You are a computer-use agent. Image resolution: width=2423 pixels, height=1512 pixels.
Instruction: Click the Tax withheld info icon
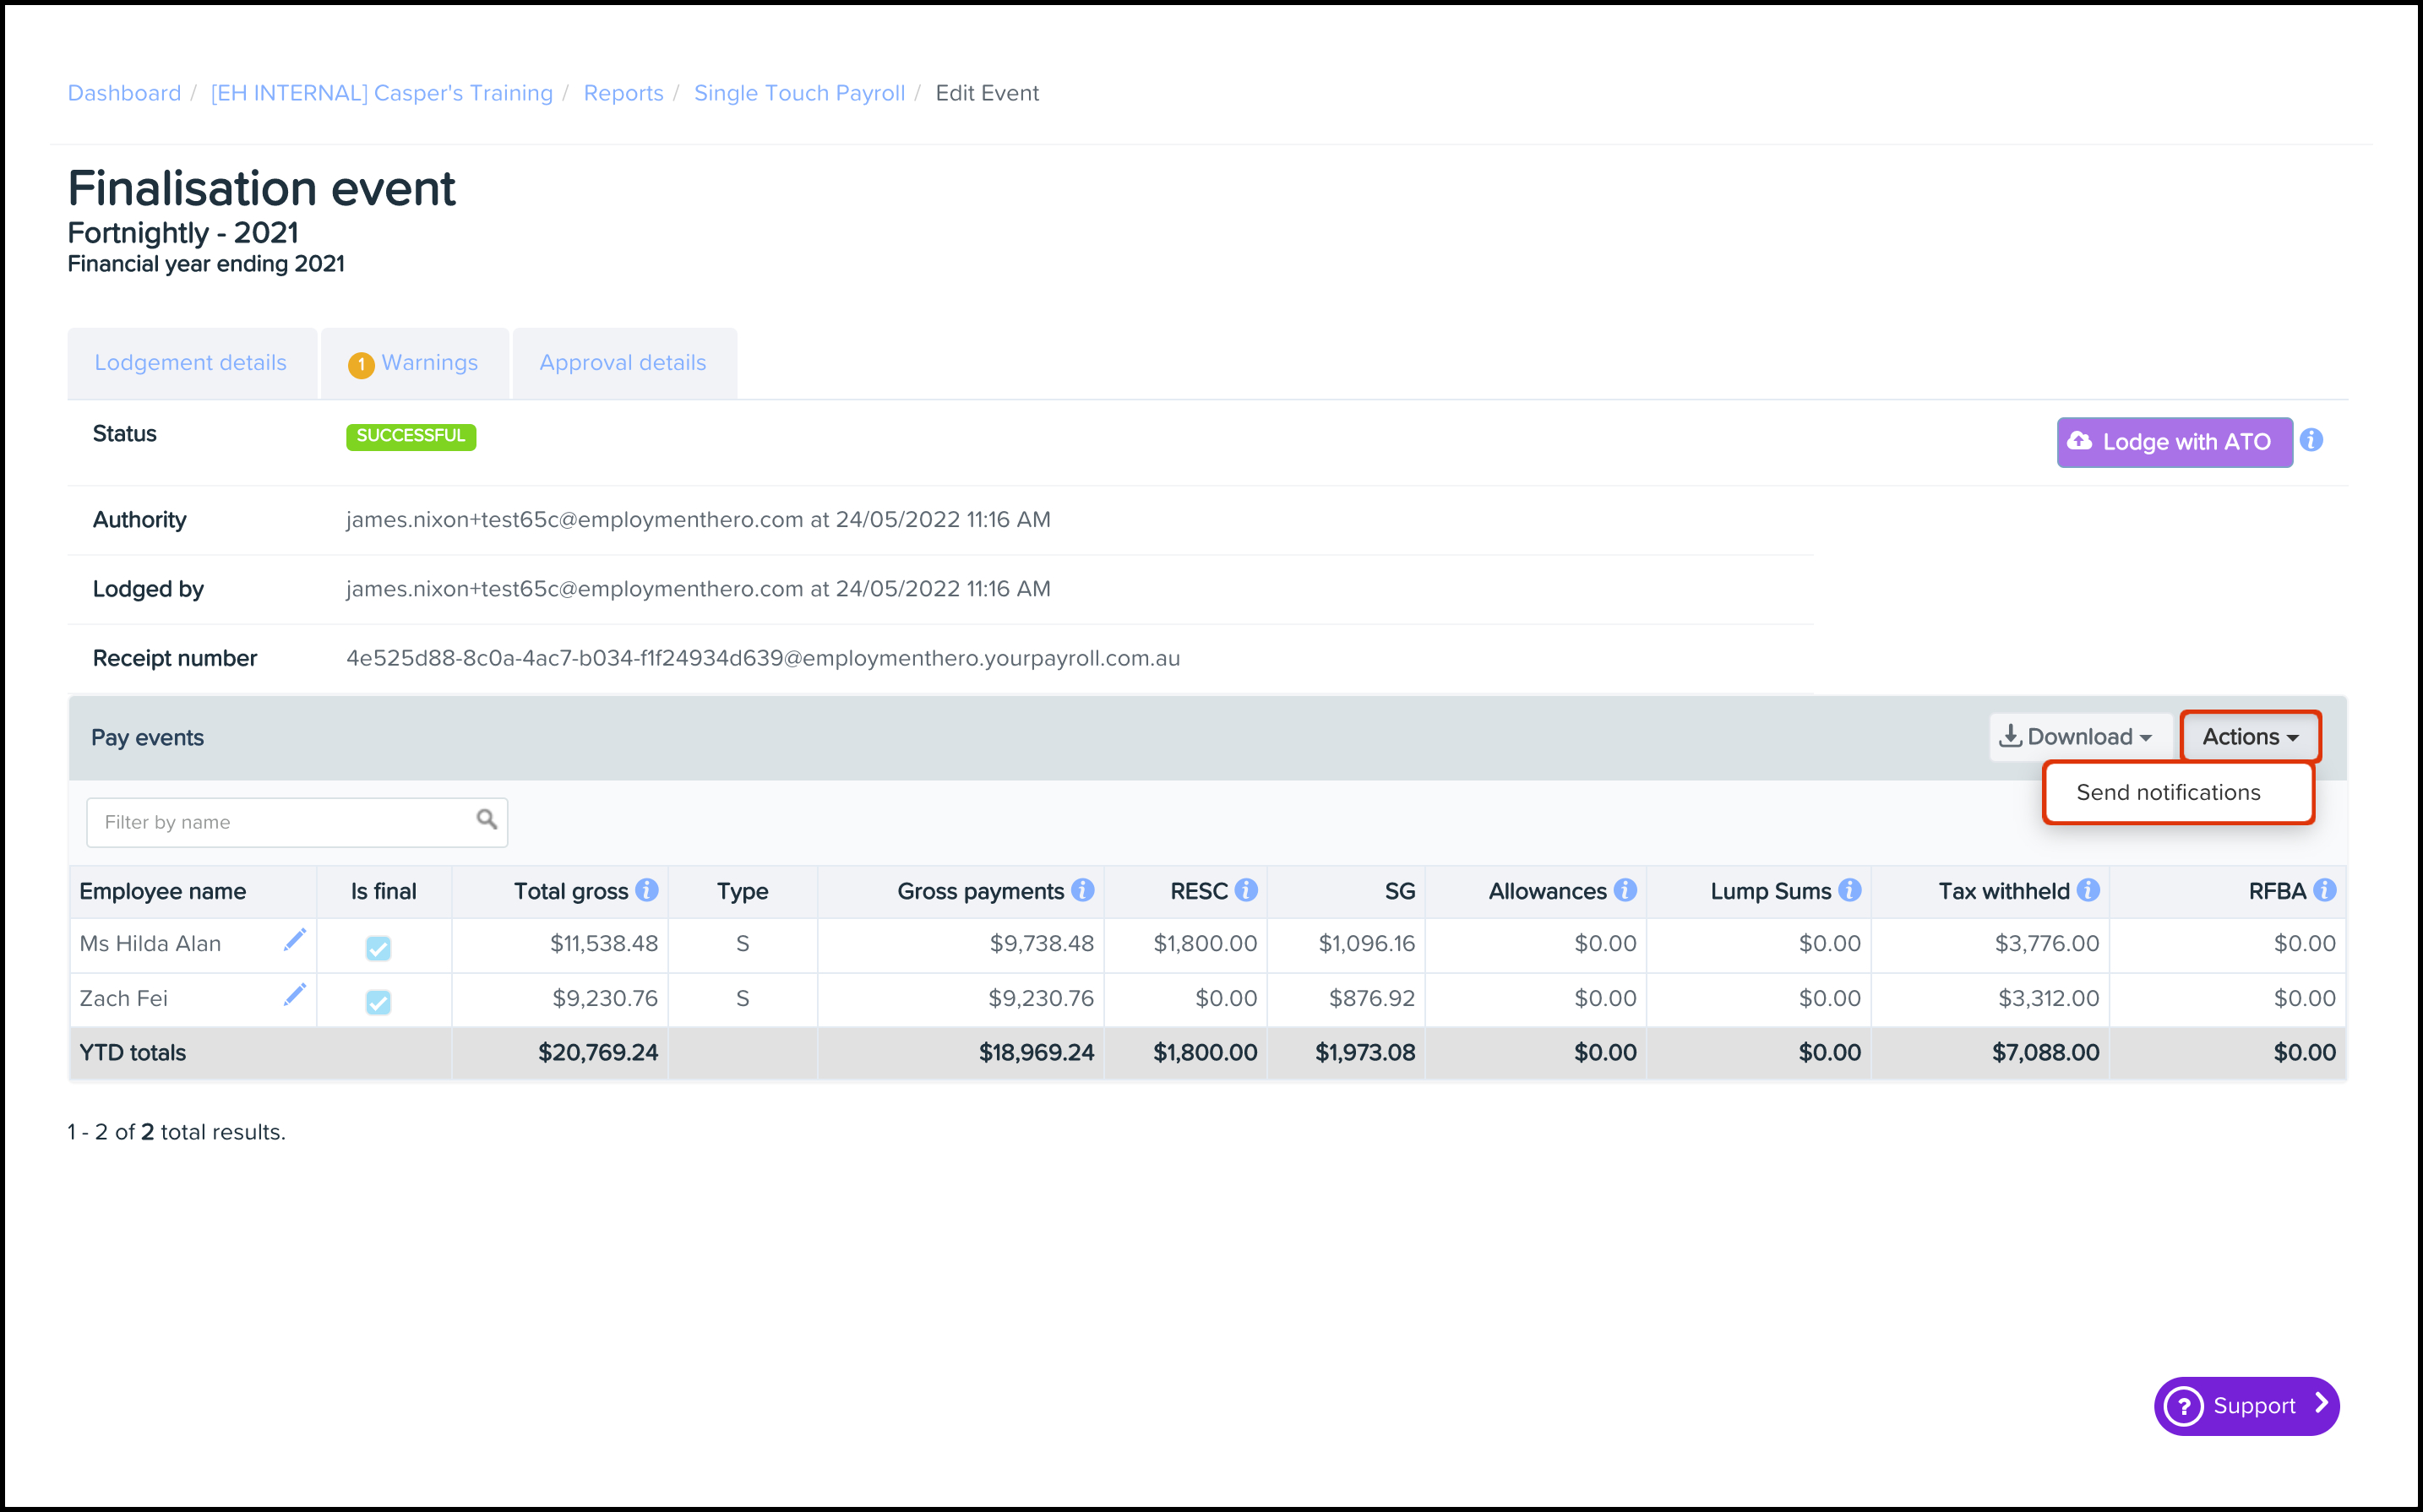[x=2088, y=890]
